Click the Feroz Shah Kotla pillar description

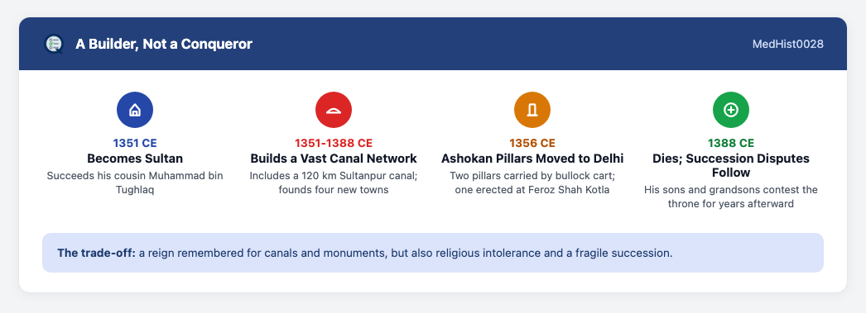532,183
